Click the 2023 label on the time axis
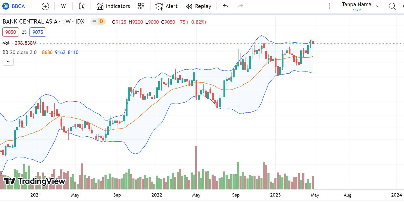Image resolution: width=404 pixels, height=202 pixels. click(275, 195)
